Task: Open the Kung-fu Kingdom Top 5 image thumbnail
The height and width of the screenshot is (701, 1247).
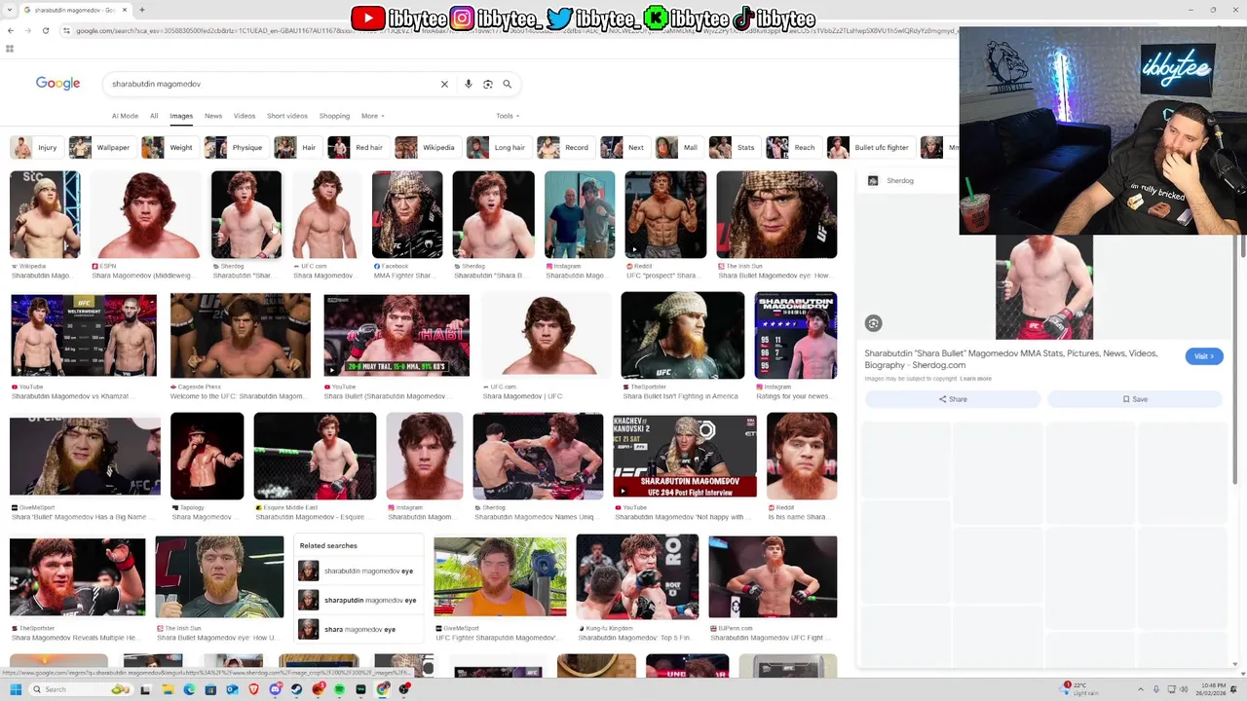Action: [x=637, y=576]
